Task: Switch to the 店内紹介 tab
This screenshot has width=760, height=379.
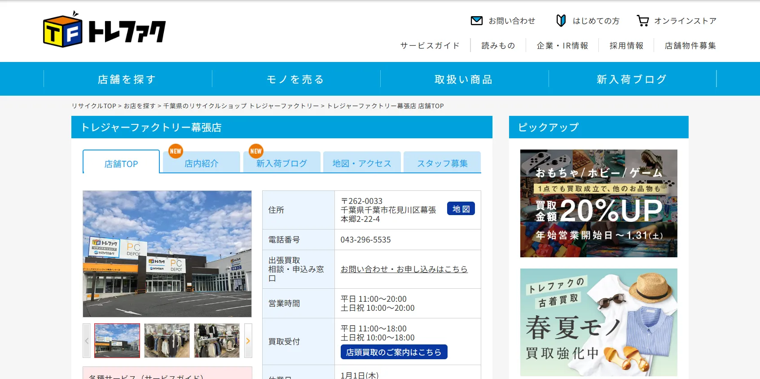Action: tap(202, 163)
